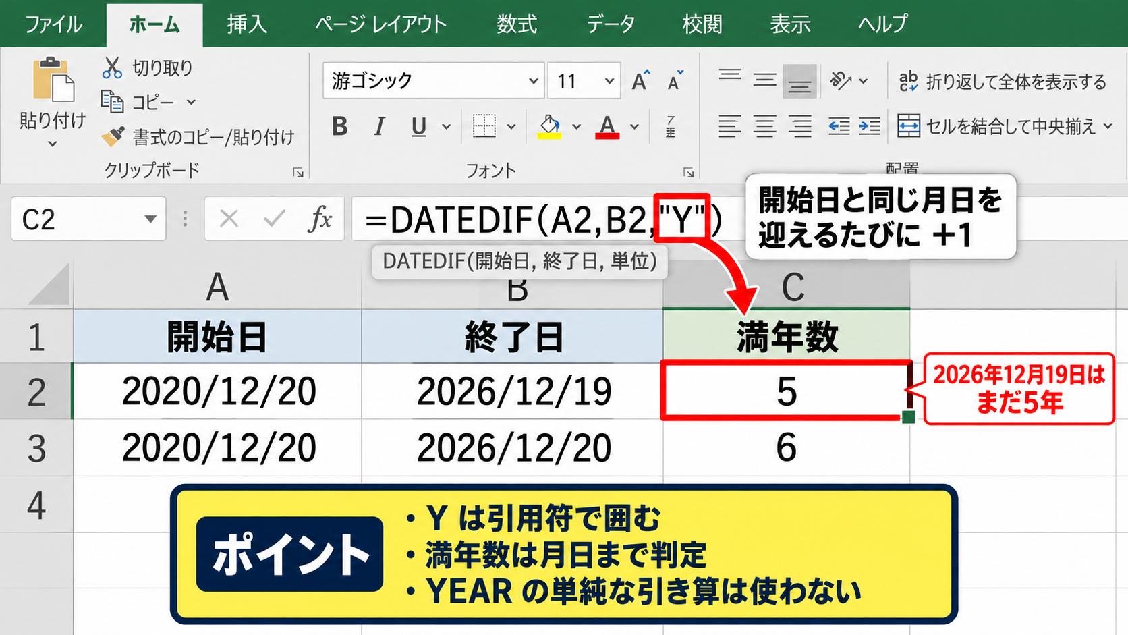Switch to the 数式 tab
Viewport: 1128px width, 635px height.
[517, 24]
